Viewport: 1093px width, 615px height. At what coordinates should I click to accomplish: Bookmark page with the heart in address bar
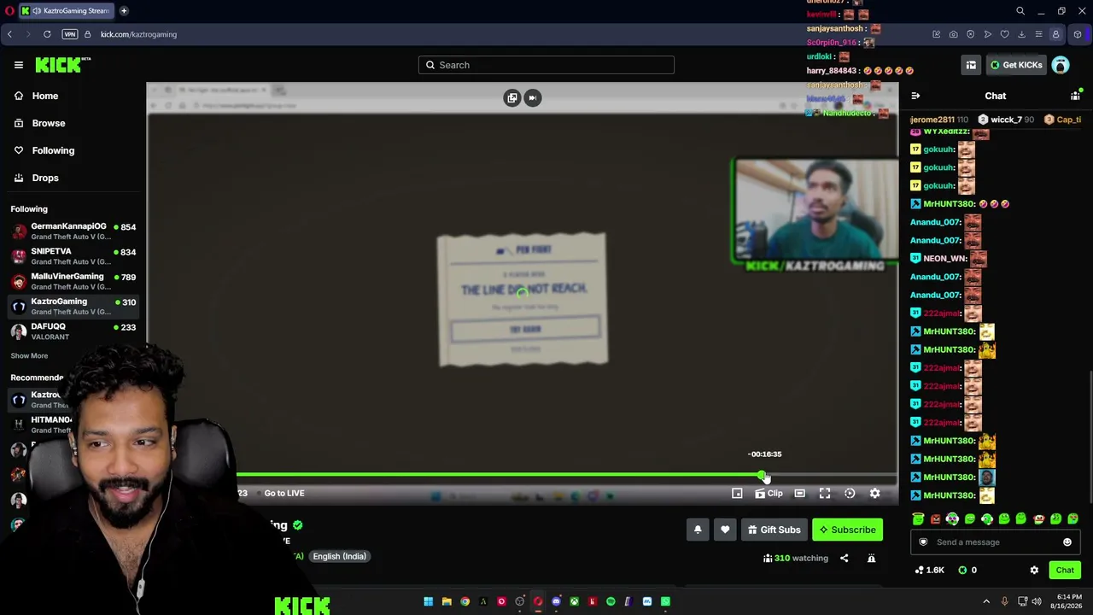pyautogui.click(x=1004, y=34)
